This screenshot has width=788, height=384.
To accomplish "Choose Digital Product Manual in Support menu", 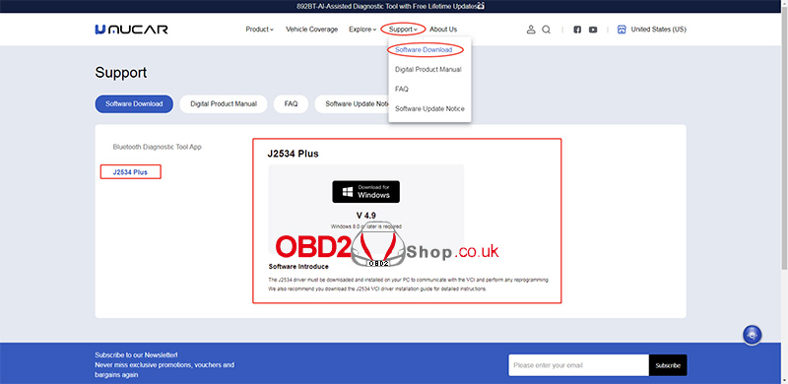I will (428, 69).
